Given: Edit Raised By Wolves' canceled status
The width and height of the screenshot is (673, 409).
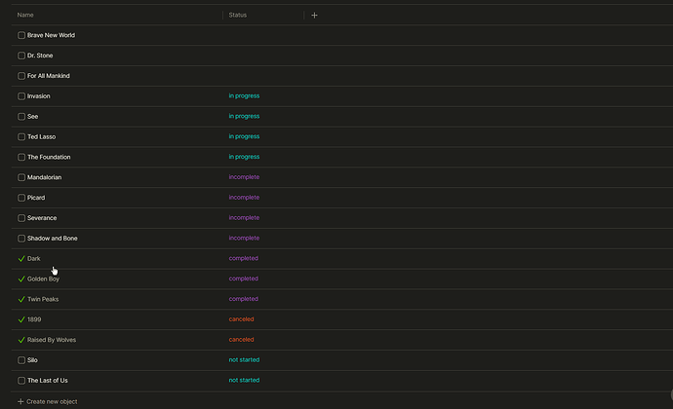Looking at the screenshot, I should [x=241, y=340].
